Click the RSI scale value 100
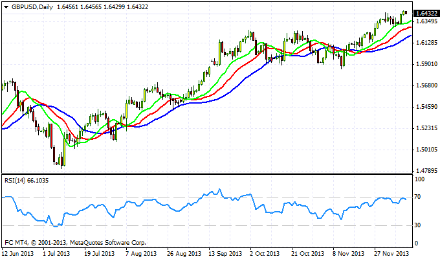Screen dimensions: 440x259 [420, 179]
